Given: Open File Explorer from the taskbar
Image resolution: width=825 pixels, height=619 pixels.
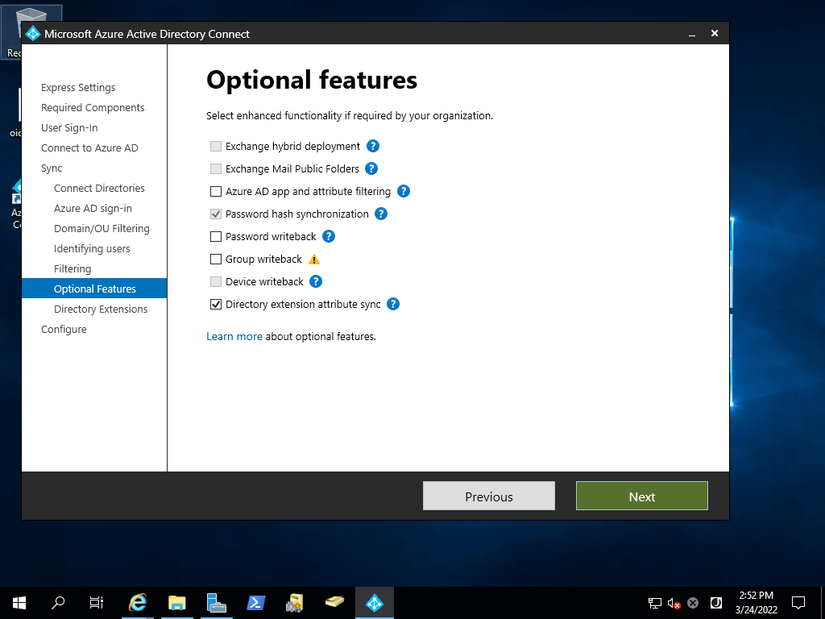Looking at the screenshot, I should click(176, 603).
